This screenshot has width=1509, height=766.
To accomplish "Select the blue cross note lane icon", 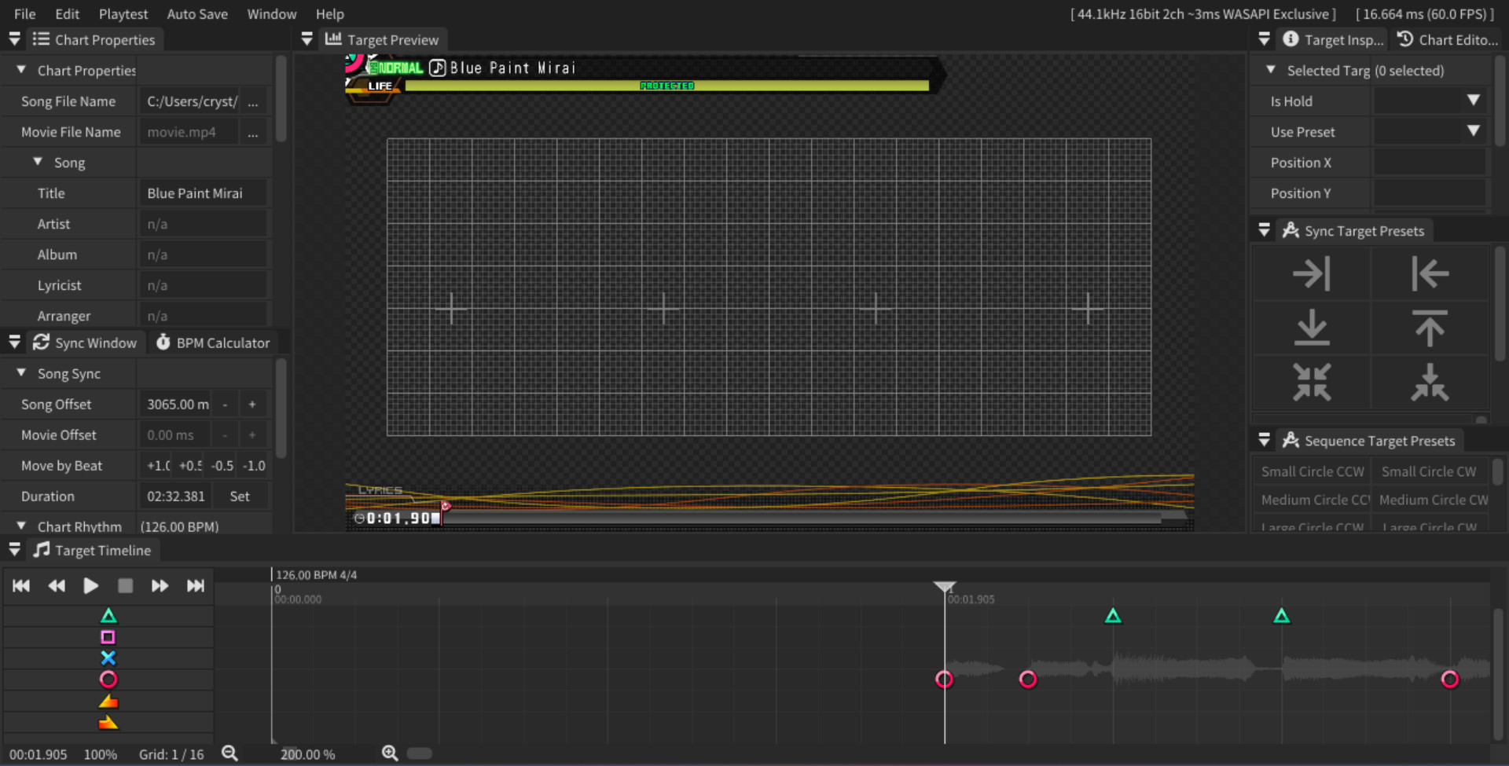I will tap(108, 658).
